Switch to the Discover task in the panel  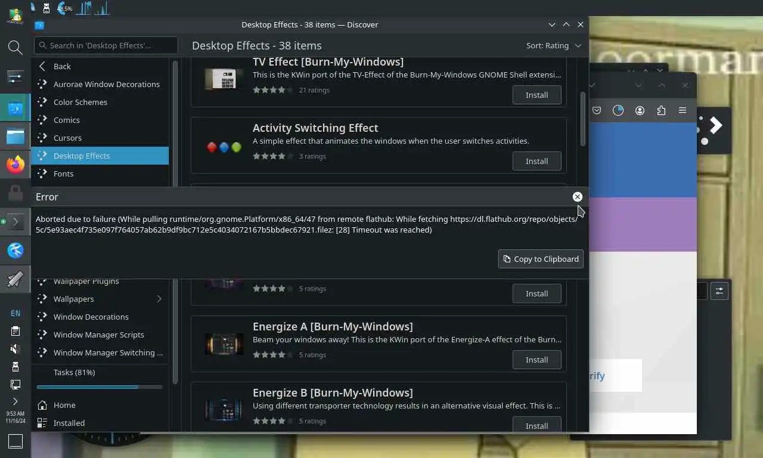pos(15,109)
